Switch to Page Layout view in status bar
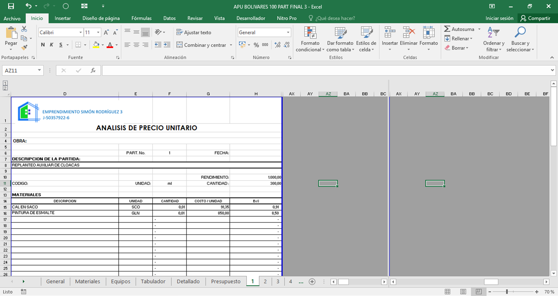 [463, 292]
